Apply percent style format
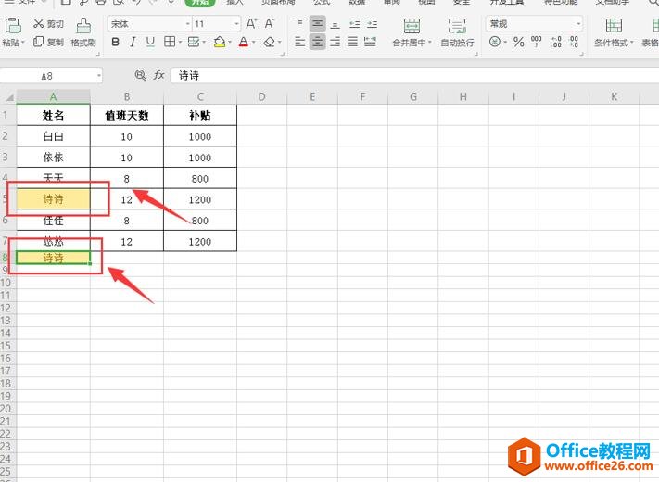The height and width of the screenshot is (482, 659). coord(519,42)
